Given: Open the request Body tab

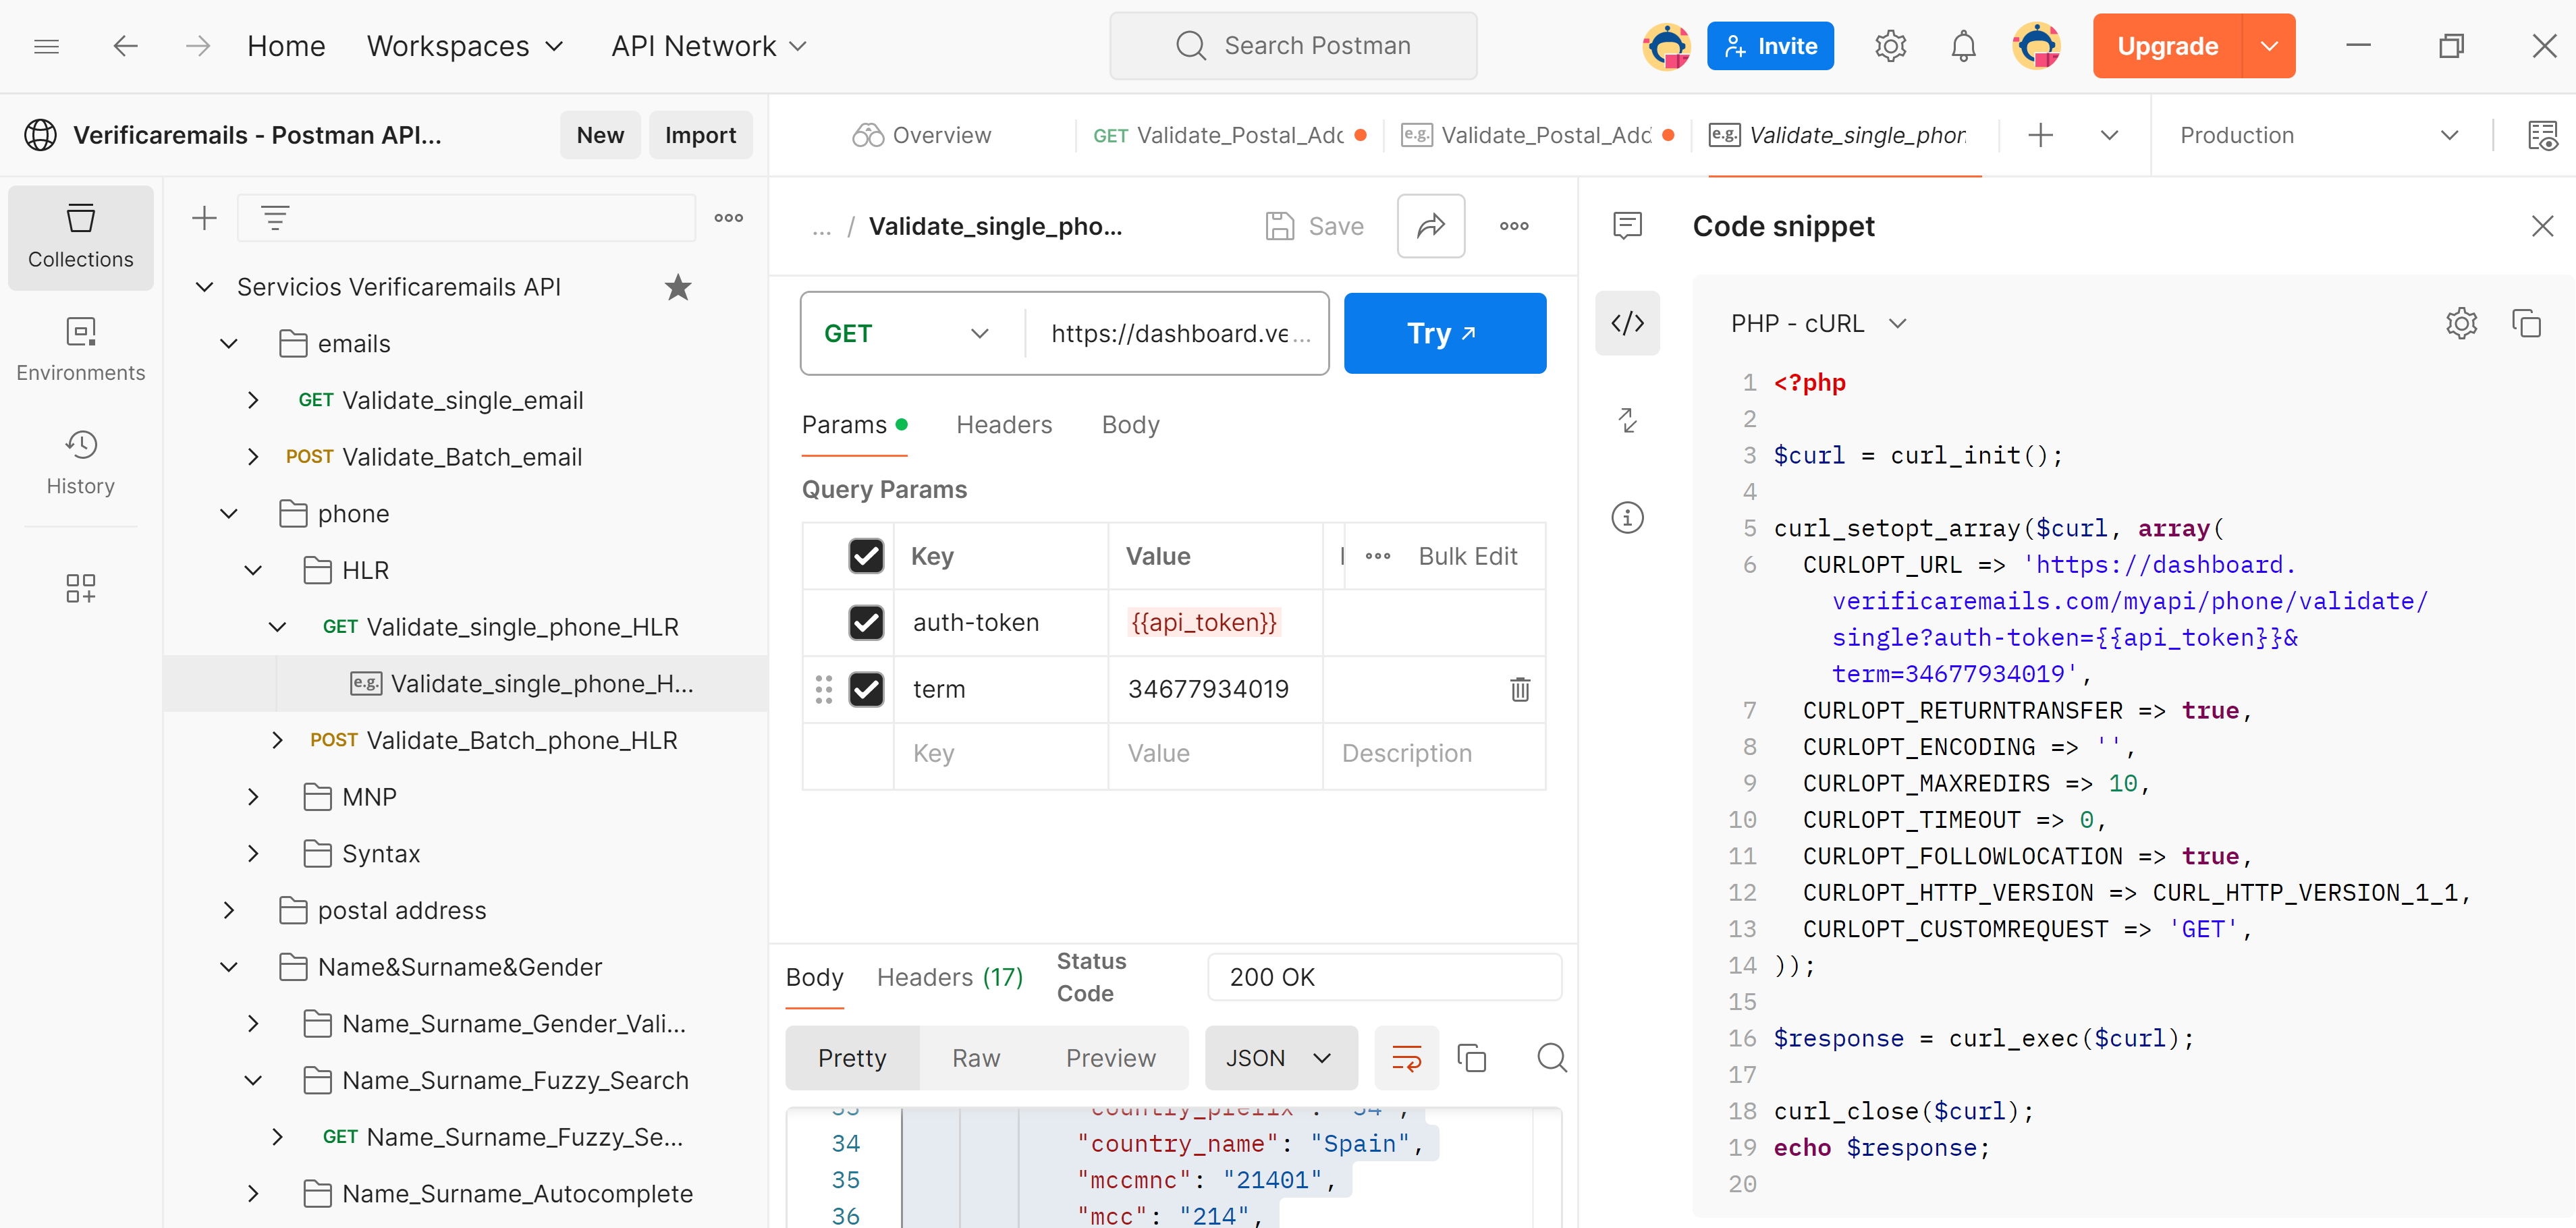Looking at the screenshot, I should point(1130,425).
